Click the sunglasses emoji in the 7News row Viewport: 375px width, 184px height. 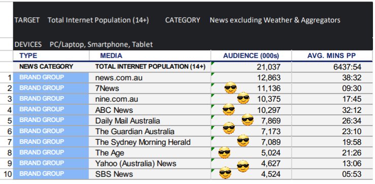[x=231, y=87]
